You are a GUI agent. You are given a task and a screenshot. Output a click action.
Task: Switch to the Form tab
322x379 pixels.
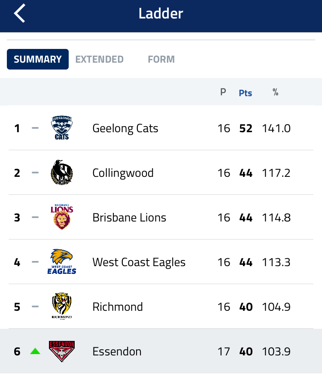[x=161, y=59]
